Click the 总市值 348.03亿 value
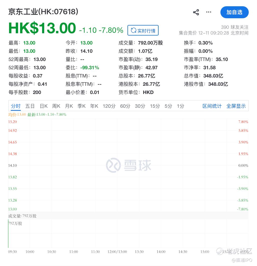The height and width of the screenshot is (266, 257). pyautogui.click(x=213, y=76)
